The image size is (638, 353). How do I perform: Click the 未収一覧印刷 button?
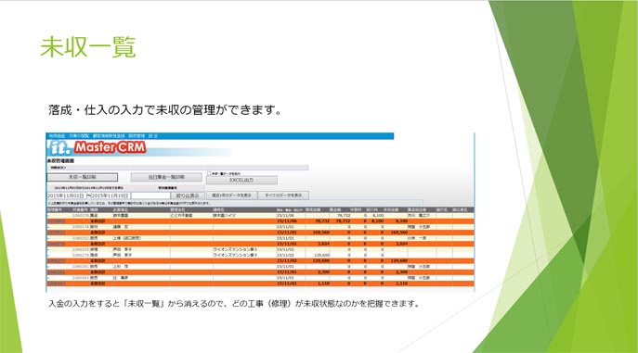83,177
